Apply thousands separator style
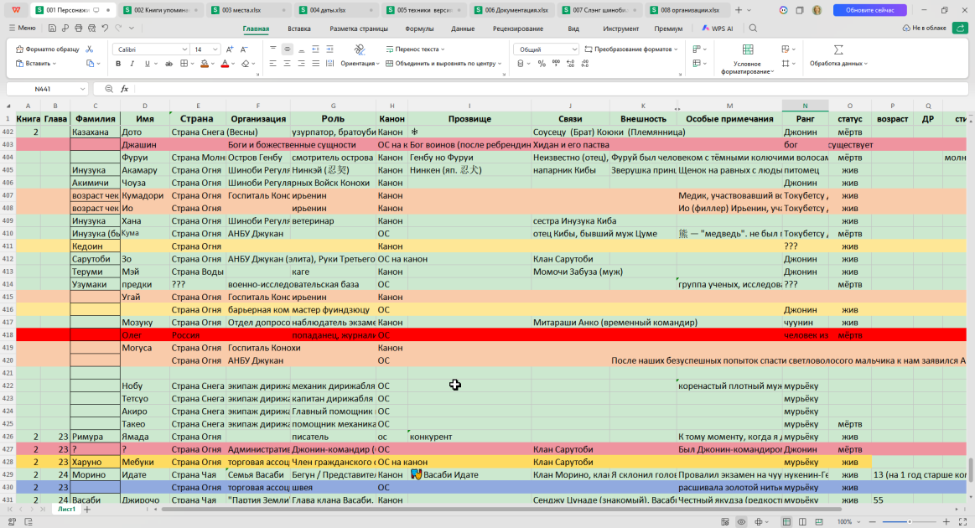Viewport: 975px width, 528px height. (x=556, y=64)
